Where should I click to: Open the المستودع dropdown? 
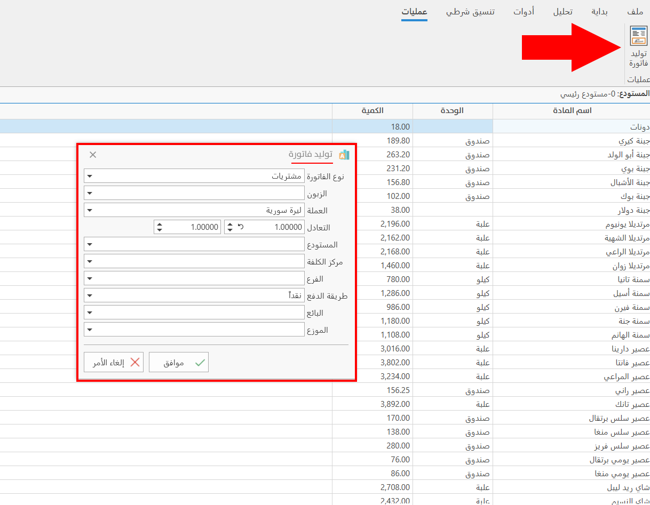(91, 244)
